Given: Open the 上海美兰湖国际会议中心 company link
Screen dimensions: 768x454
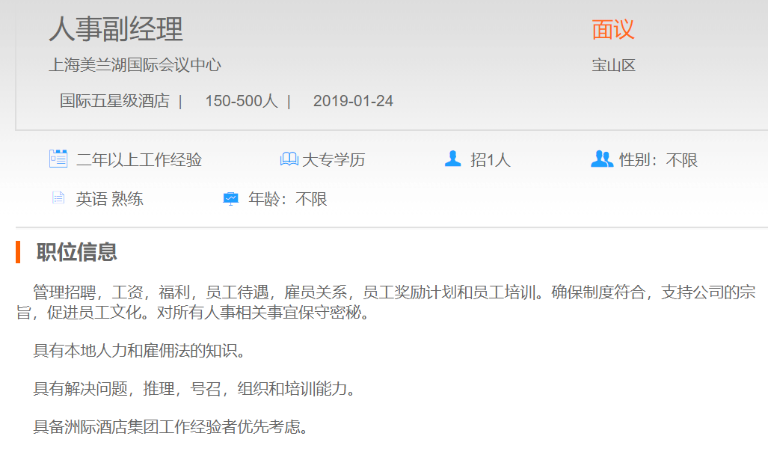Looking at the screenshot, I should pyautogui.click(x=135, y=65).
